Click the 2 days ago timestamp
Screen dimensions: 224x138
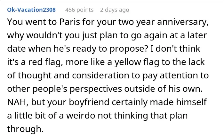tap(115, 10)
